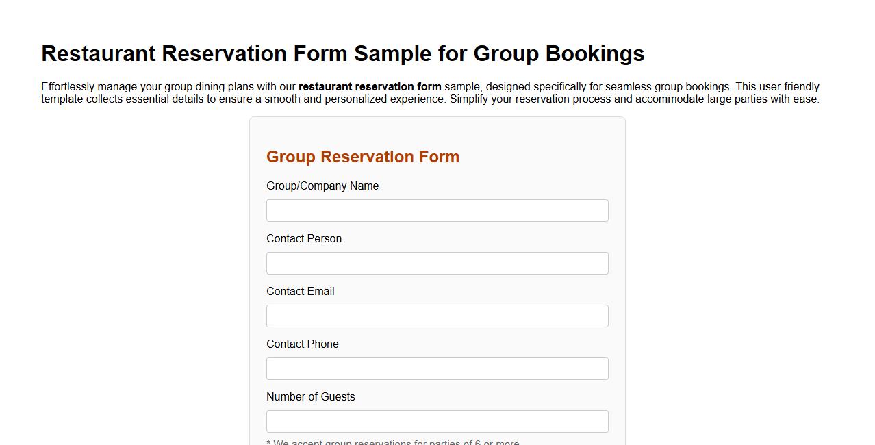
Task: Click the Number of Guests input field
Action: click(437, 420)
